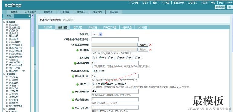The image size is (233, 112).
Task: Select 左上 watermark position
Action: point(100,58)
